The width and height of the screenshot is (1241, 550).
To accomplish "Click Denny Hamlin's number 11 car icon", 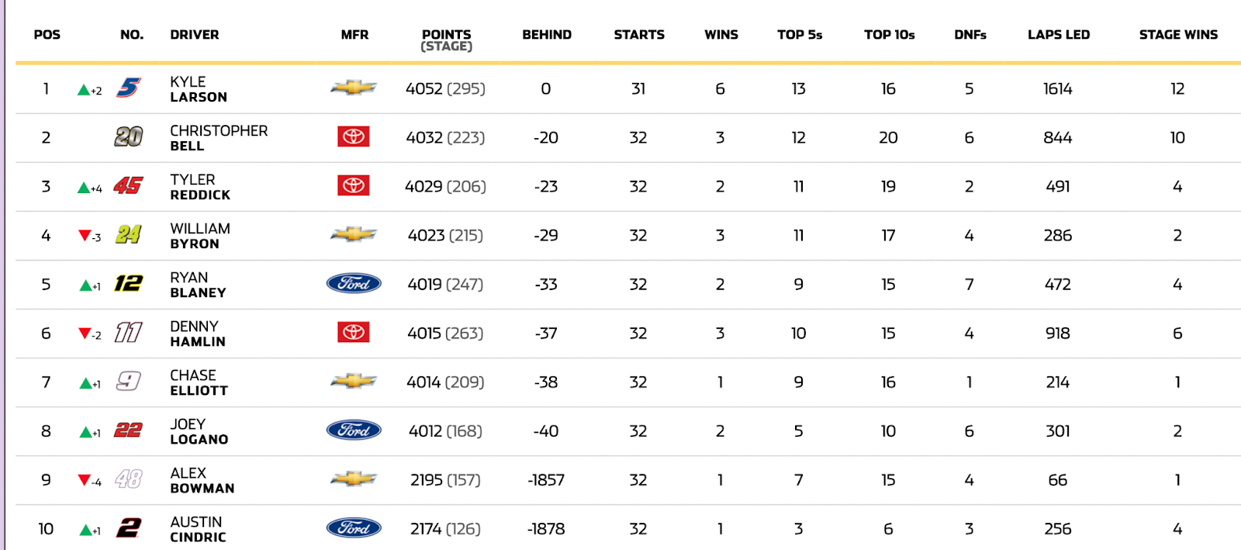I will click(129, 332).
